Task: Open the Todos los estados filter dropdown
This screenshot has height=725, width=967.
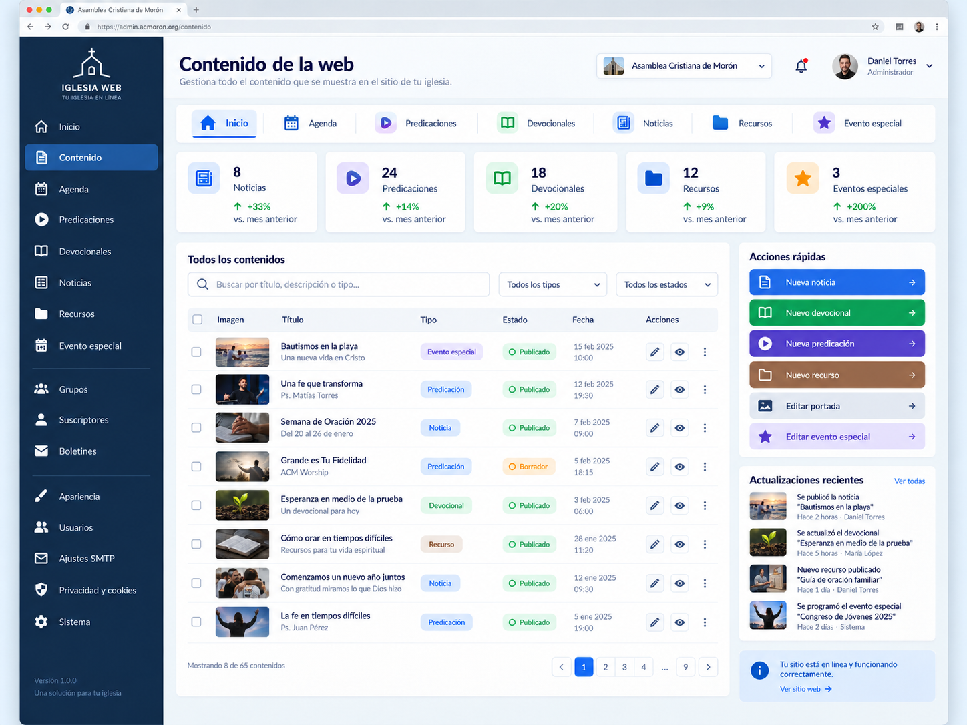Action: pyautogui.click(x=666, y=284)
